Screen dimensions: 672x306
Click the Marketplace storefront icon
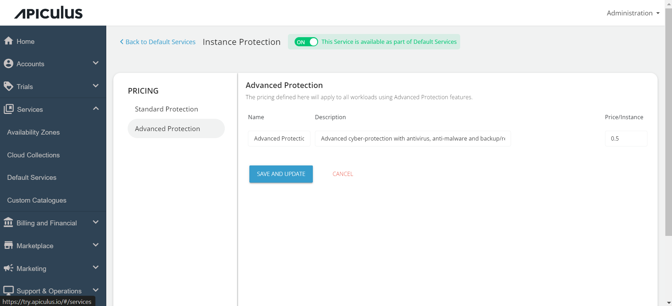click(x=8, y=245)
